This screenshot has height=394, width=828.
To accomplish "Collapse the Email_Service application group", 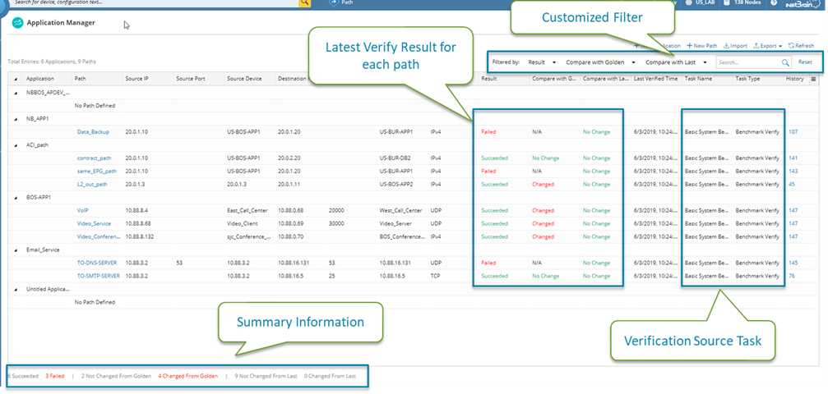I will click(16, 250).
